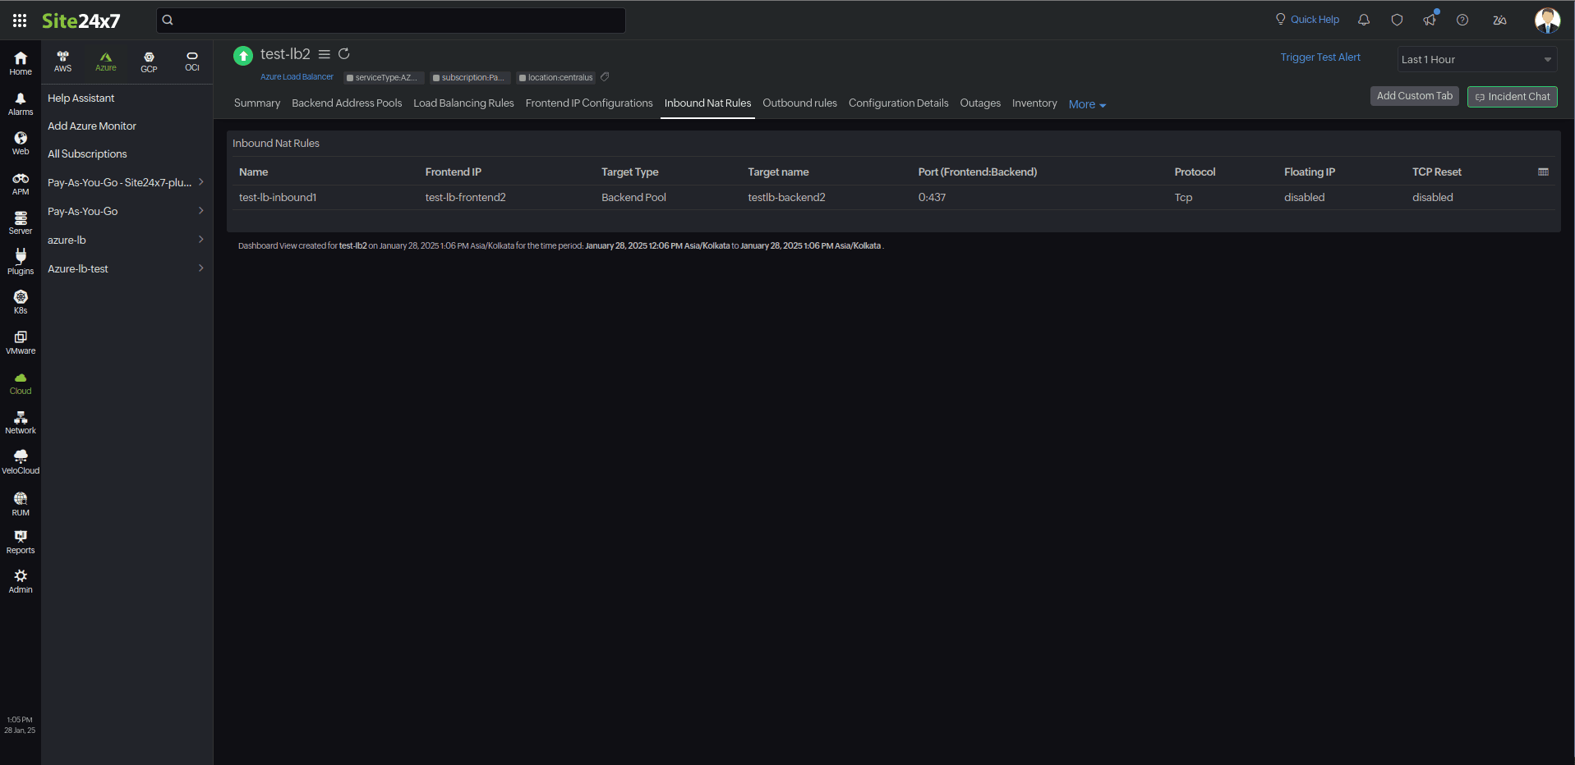Click the top search input field
1575x765 pixels.
391,21
